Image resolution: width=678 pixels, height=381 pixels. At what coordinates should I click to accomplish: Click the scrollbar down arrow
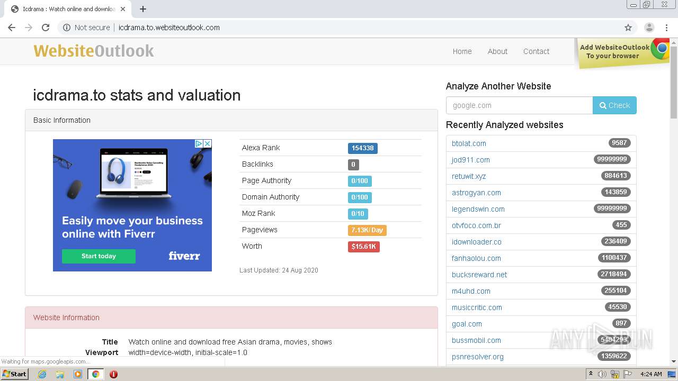pos(674,362)
